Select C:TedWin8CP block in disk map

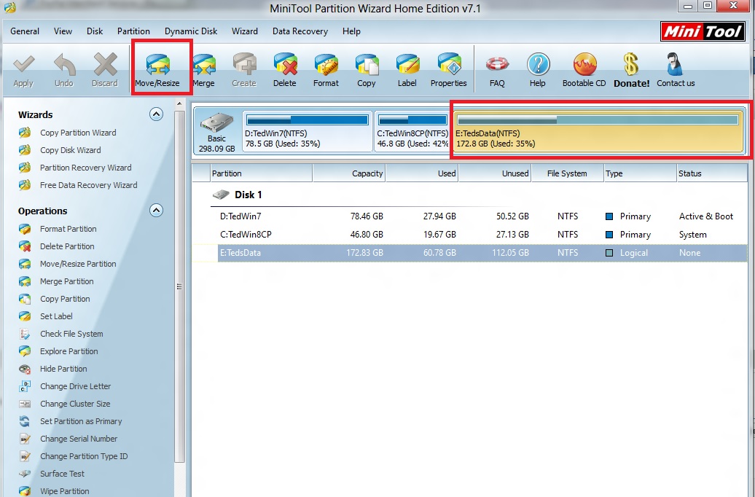pyautogui.click(x=412, y=132)
